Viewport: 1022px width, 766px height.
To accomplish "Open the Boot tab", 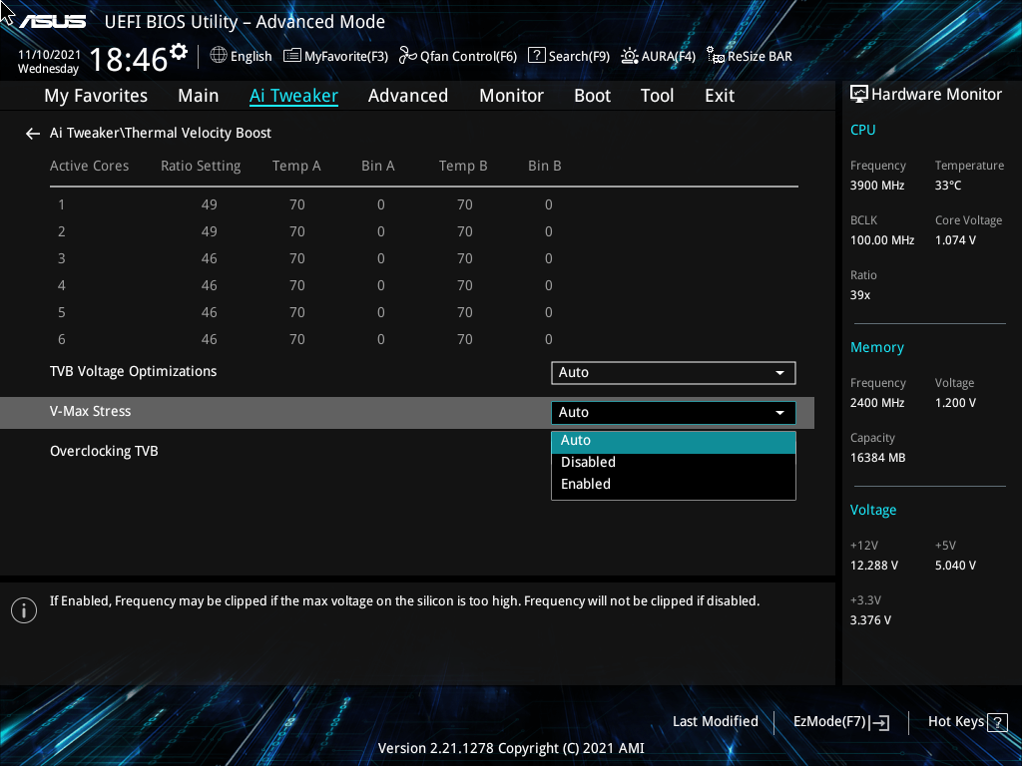I will tap(593, 96).
